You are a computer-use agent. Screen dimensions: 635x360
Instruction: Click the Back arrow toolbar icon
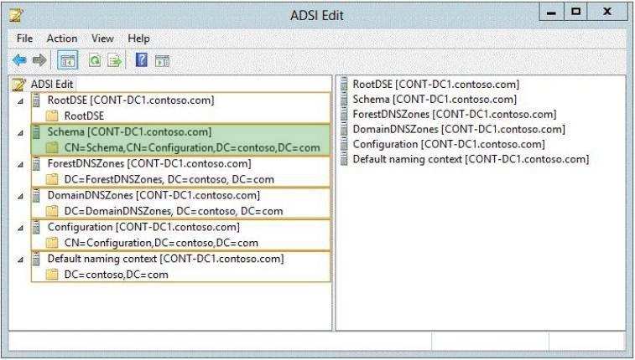pyautogui.click(x=19, y=60)
